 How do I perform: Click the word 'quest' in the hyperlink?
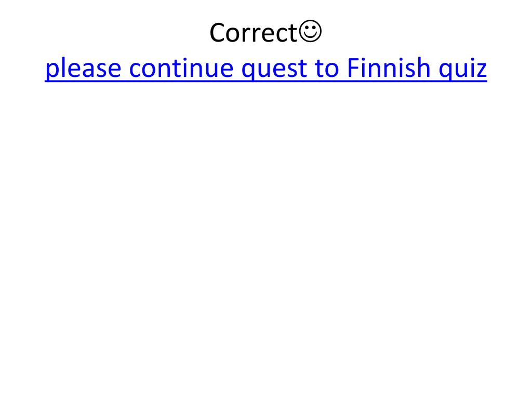[274, 70]
